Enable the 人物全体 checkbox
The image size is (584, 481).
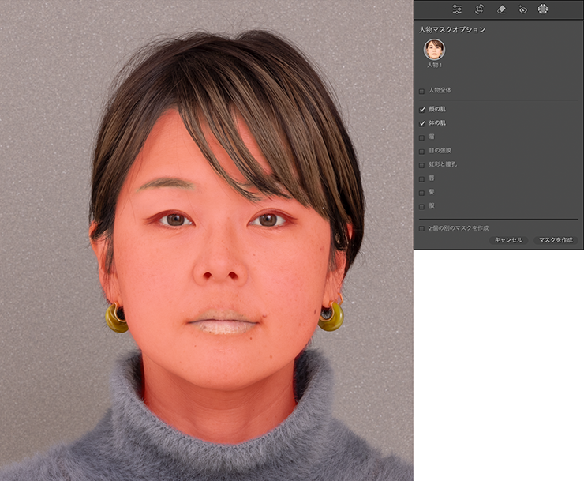(x=422, y=91)
